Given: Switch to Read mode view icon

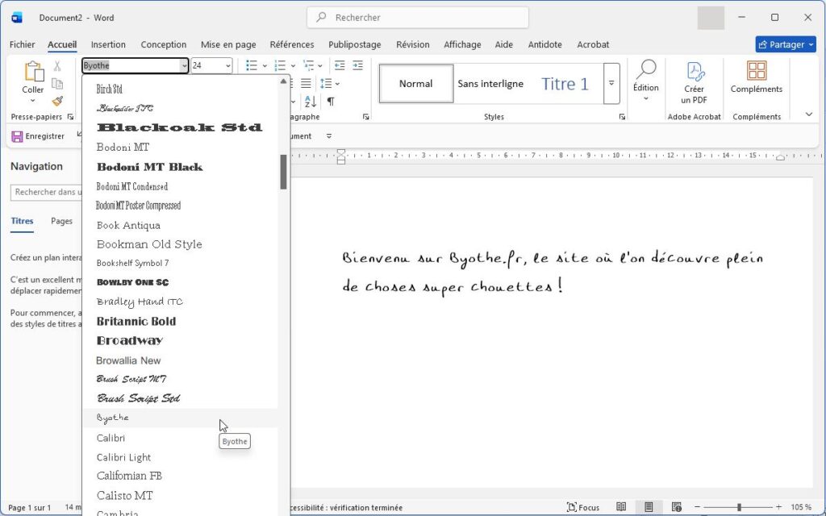Looking at the screenshot, I should point(621,507).
